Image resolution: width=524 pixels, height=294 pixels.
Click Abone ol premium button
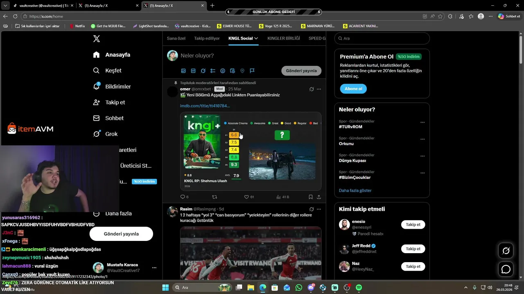(x=353, y=89)
